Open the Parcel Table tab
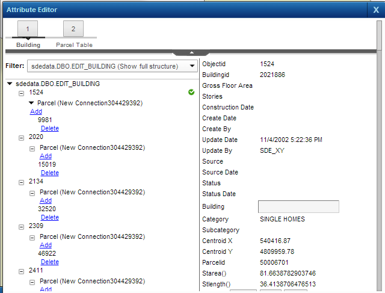Screen dimensions: 385x293 point(73,29)
